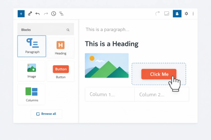
Task: Select the mountain landscape image in canvas
Action: (107, 66)
